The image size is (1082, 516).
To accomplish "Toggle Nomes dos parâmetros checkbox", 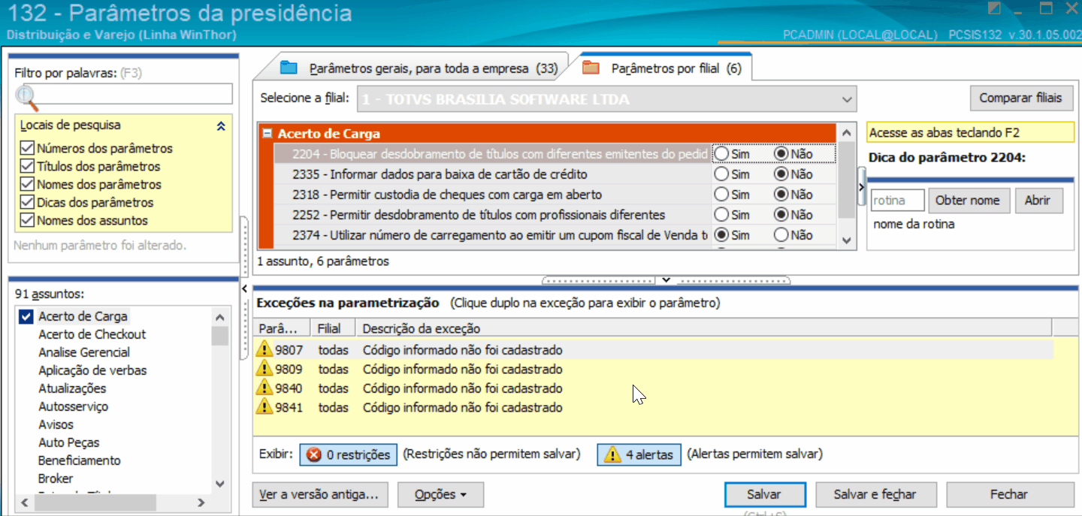I will 28,184.
